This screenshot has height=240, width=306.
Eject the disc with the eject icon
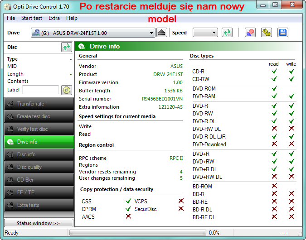[162, 33]
